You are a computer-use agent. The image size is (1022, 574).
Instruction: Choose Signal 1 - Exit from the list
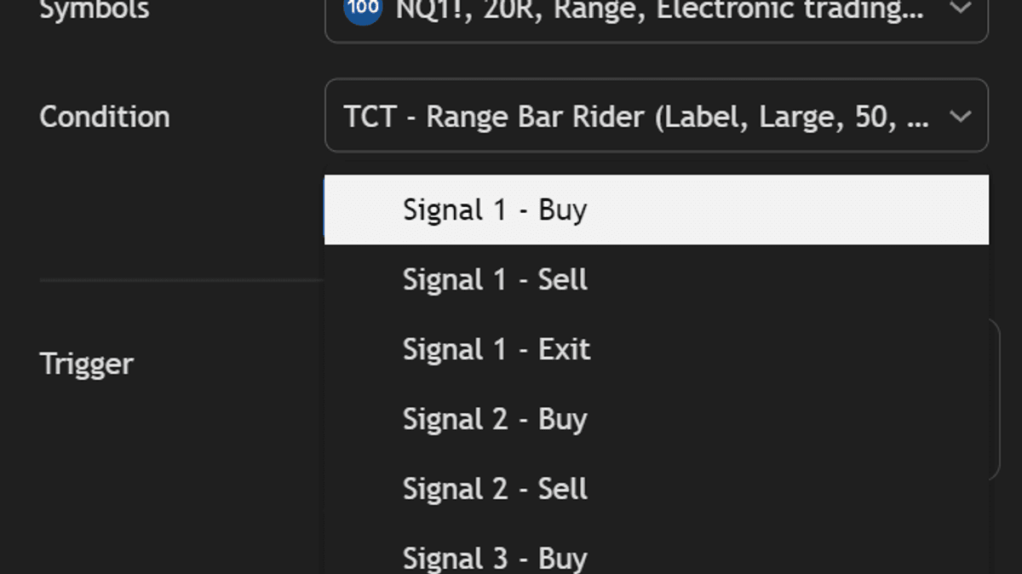coord(496,349)
